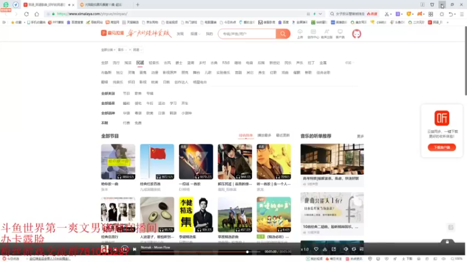Switch to 综合排序 sorting tab
The height and width of the screenshot is (262, 467).
point(246,136)
